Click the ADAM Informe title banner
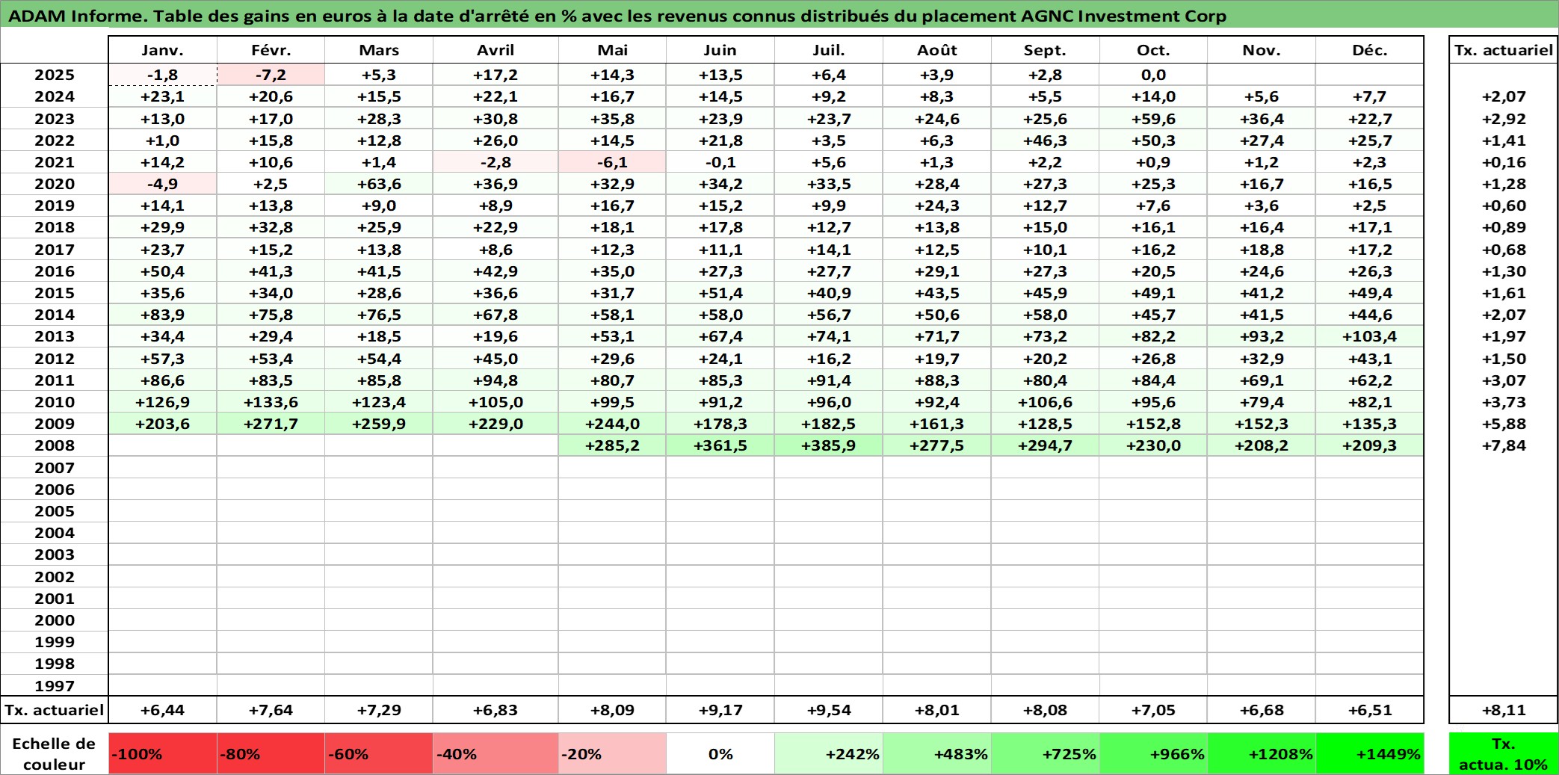This screenshot has width=1559, height=775. [x=779, y=16]
